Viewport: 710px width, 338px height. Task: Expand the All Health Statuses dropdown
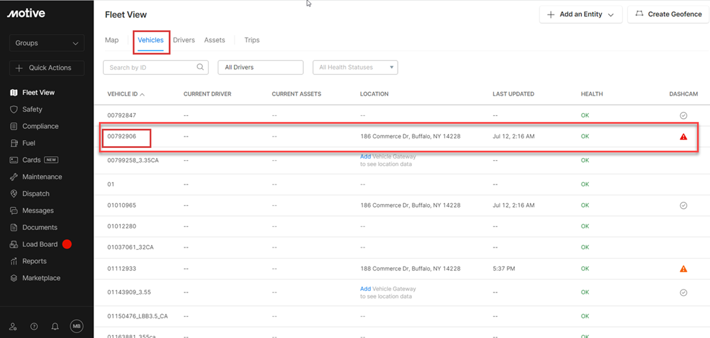(355, 68)
